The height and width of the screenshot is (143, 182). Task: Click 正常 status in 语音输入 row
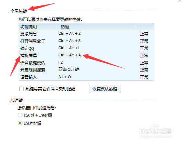tap(144, 77)
